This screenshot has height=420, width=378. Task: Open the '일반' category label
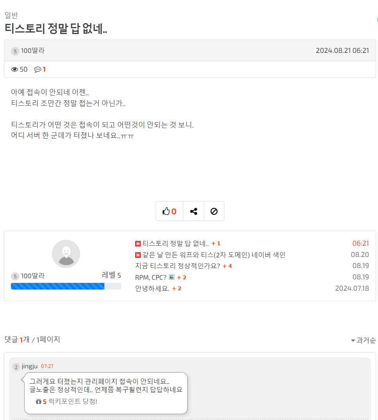pyautogui.click(x=11, y=15)
